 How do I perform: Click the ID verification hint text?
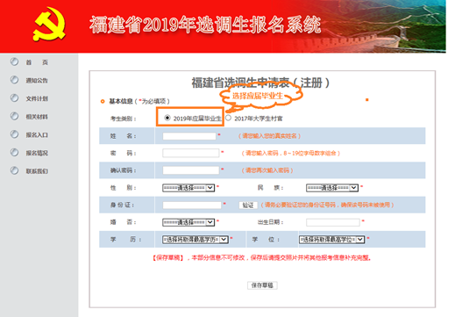[327, 205]
